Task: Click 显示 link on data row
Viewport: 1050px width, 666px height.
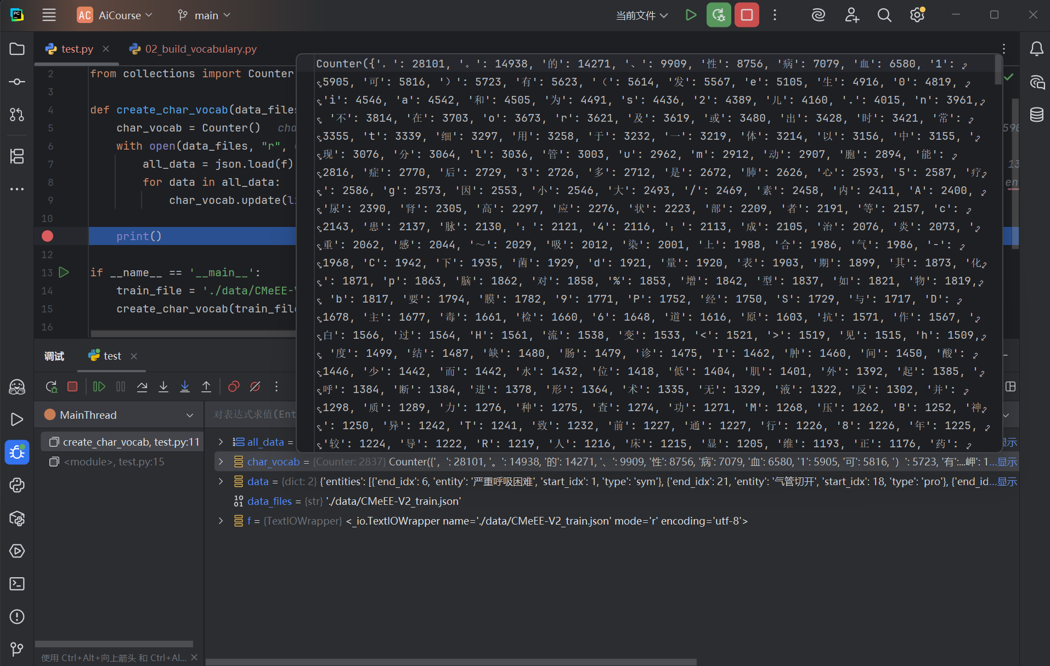Action: [x=1007, y=481]
